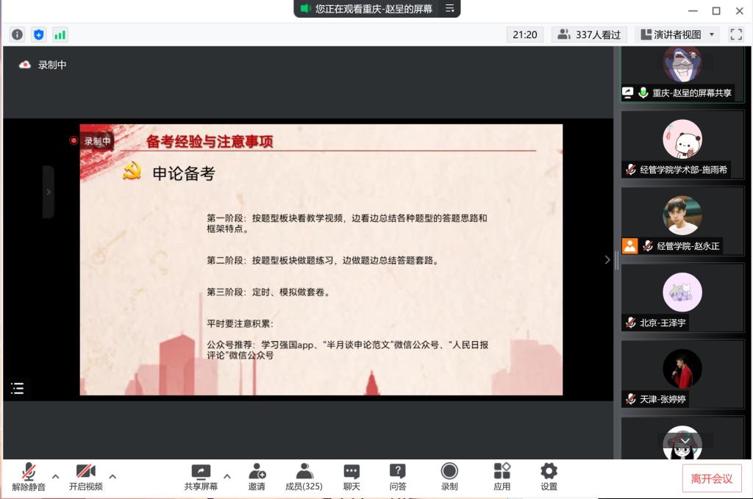The width and height of the screenshot is (753, 499).
Task: Turn on camera with 开启视频
Action: (x=86, y=477)
